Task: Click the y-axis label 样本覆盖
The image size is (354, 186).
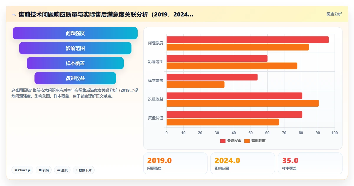Action: (x=156, y=81)
